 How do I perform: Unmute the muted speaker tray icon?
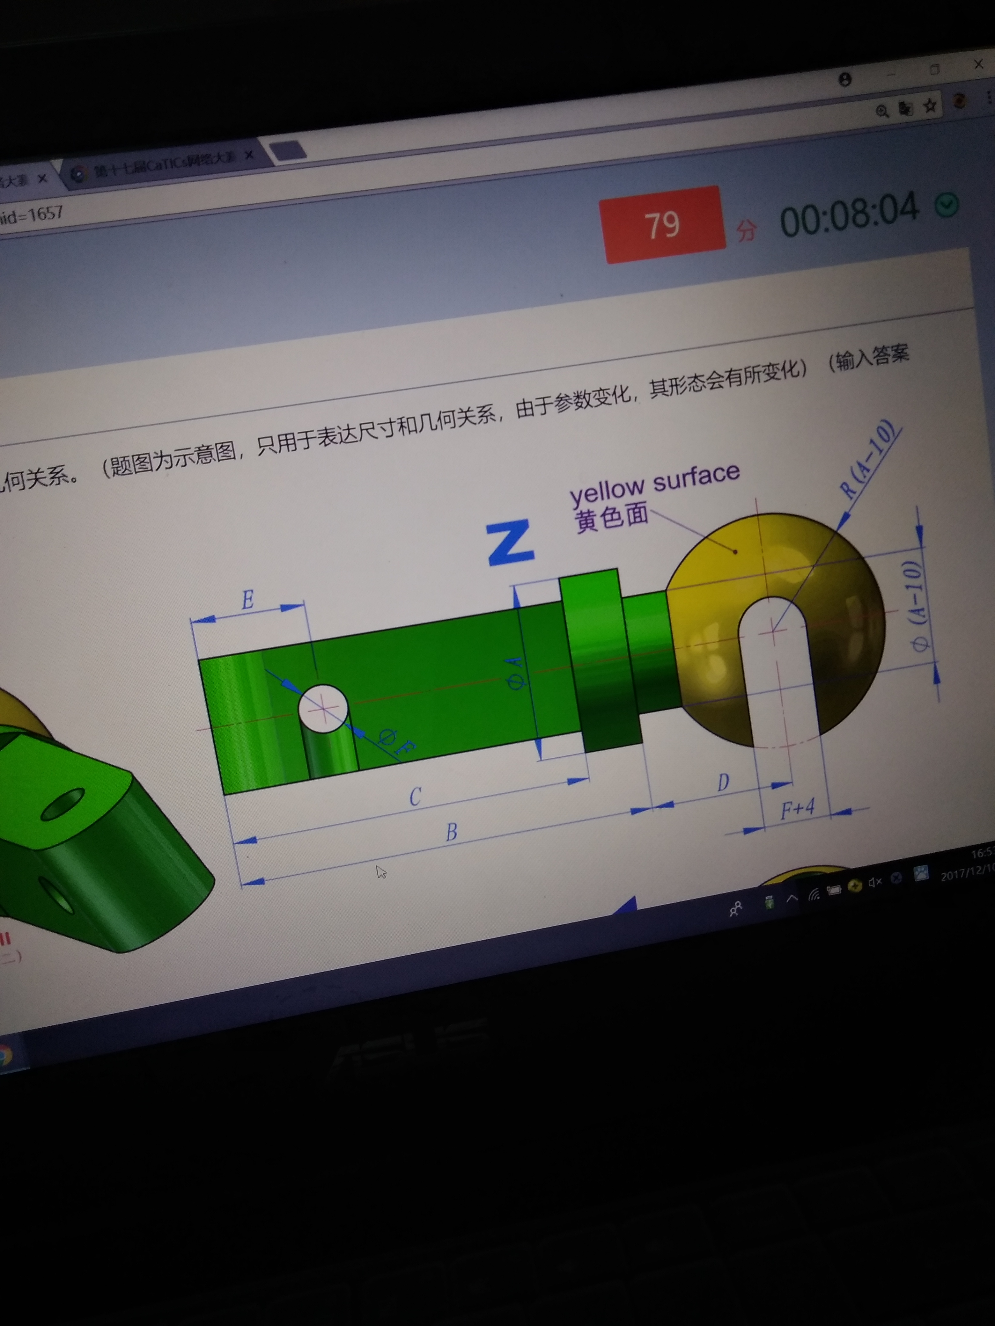pyautogui.click(x=876, y=882)
